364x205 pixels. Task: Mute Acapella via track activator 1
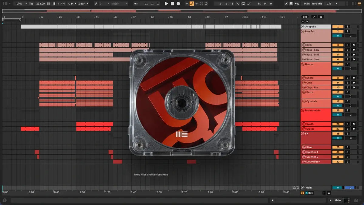tap(338, 27)
